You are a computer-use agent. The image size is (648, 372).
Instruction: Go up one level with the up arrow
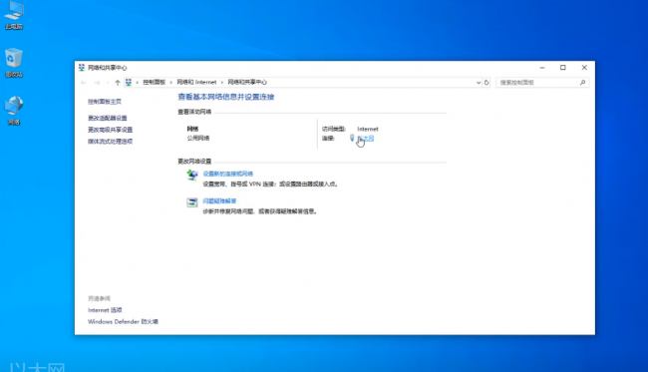[x=118, y=83]
